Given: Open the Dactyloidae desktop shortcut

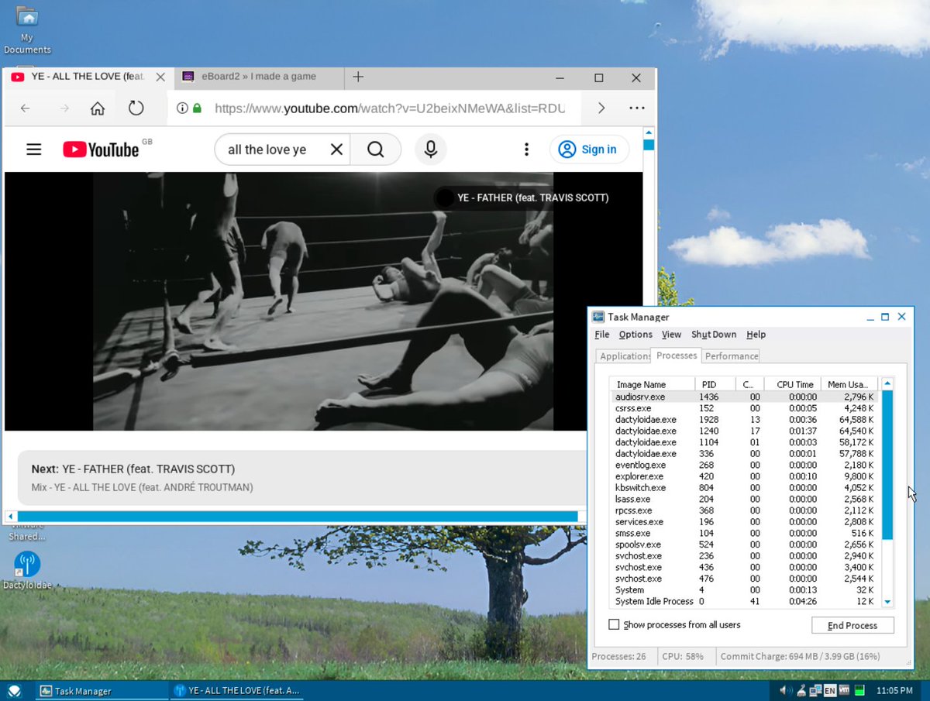Looking at the screenshot, I should pyautogui.click(x=27, y=571).
